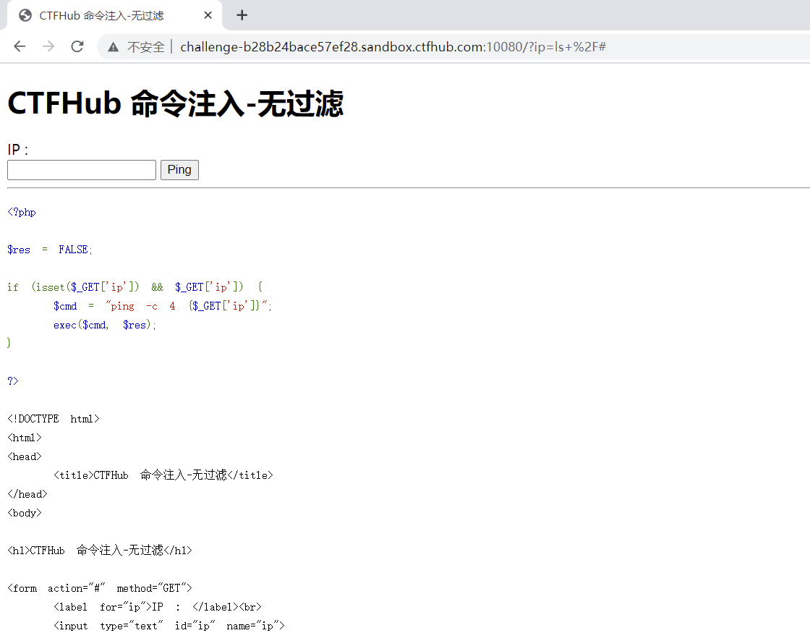
Task: Click the globe favicon on the tab
Action: pos(25,15)
